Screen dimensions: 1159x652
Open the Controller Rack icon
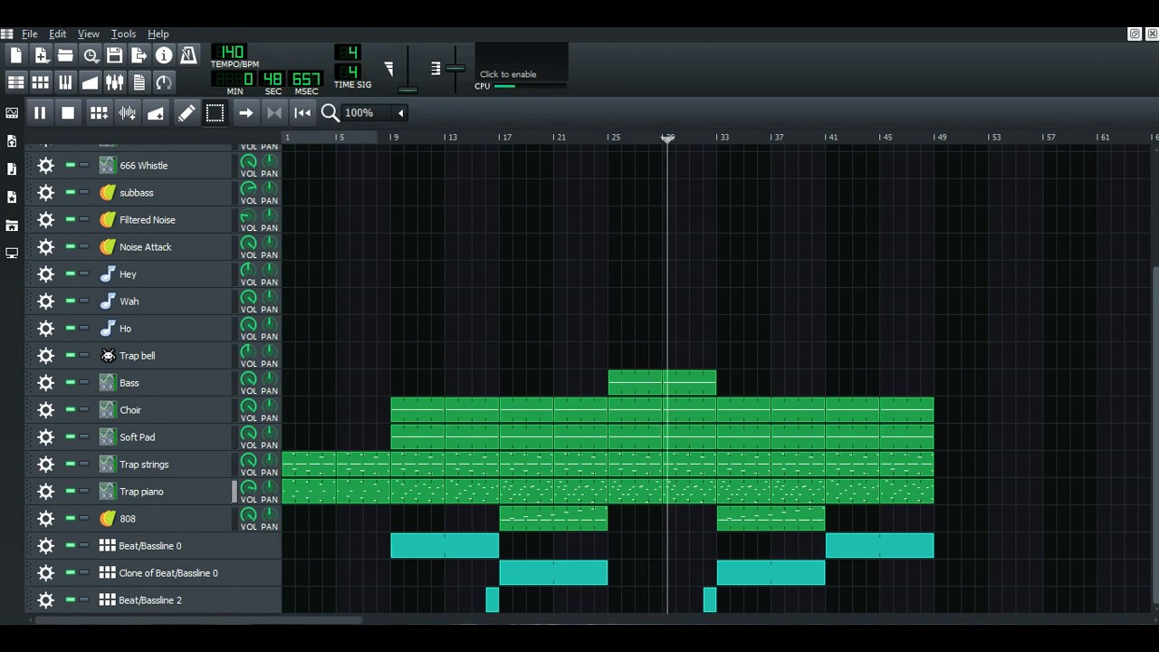tap(164, 82)
